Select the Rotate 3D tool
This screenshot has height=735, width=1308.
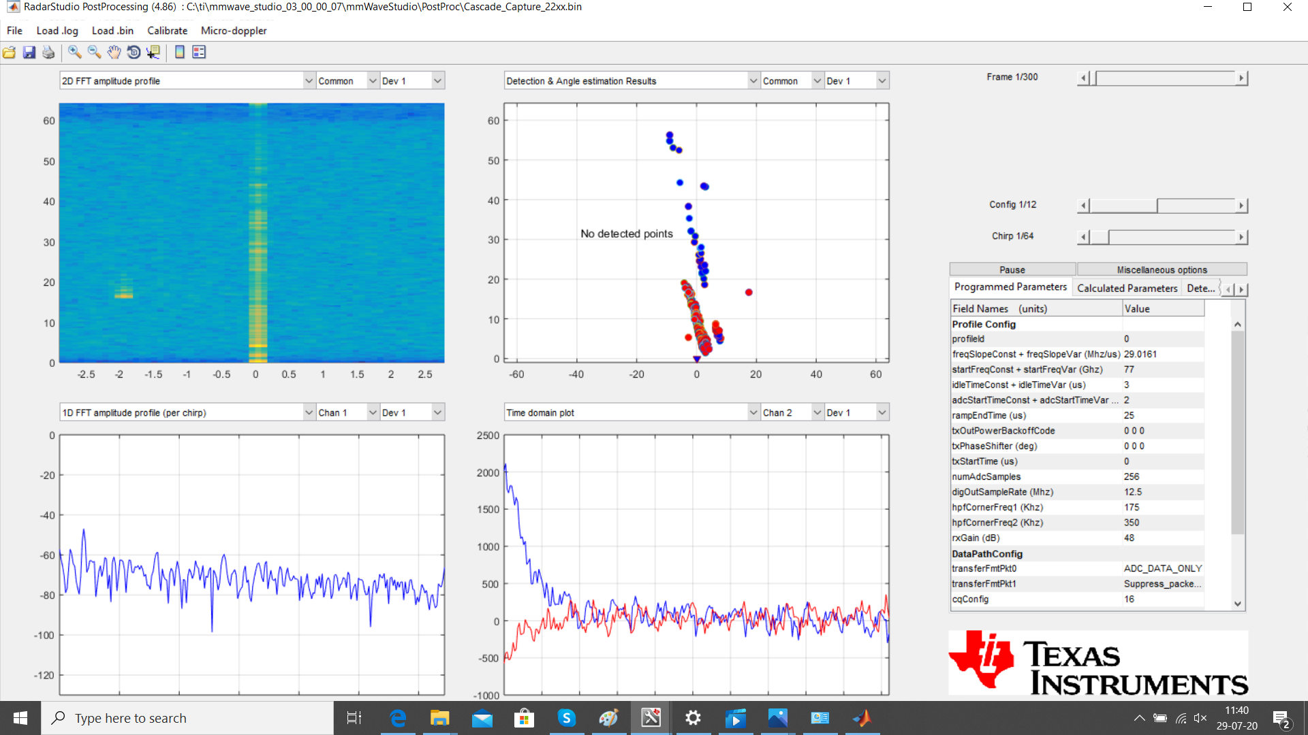point(134,52)
